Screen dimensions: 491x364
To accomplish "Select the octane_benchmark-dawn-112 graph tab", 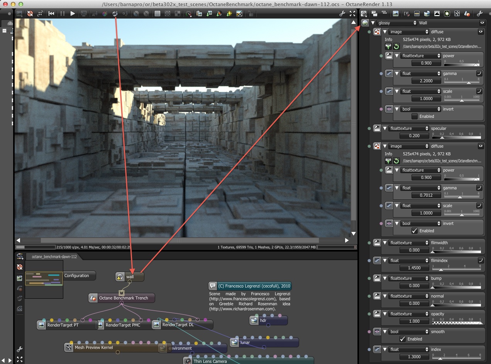I will coord(54,257).
